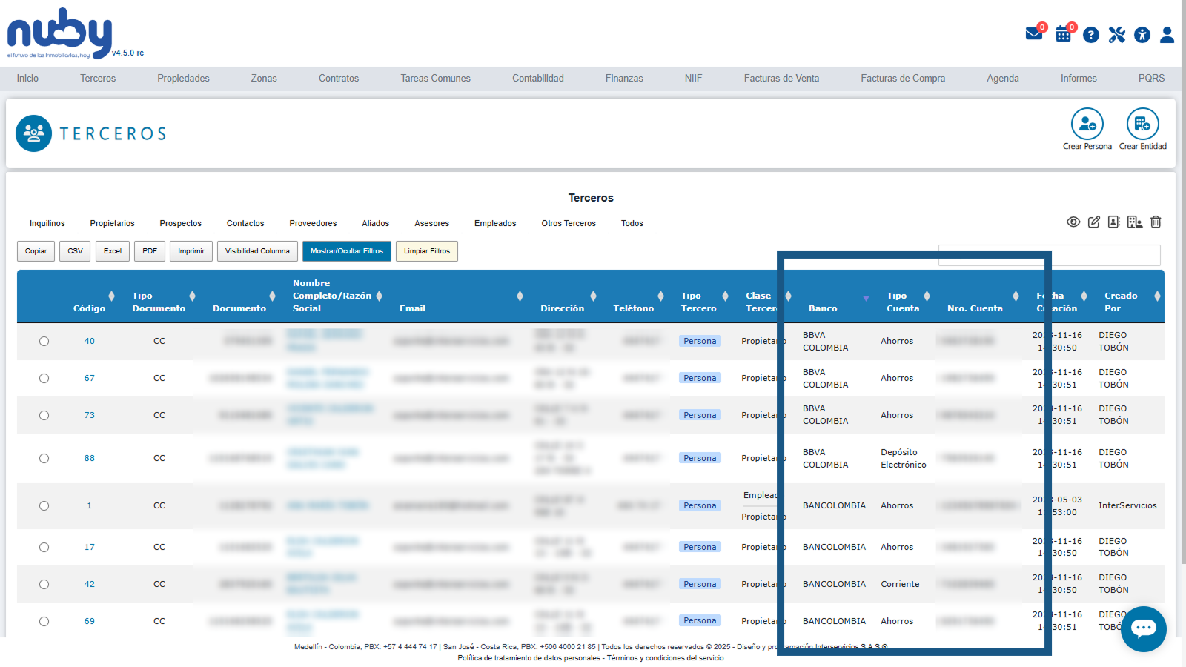This screenshot has height=667, width=1186.
Task: Open the user profile icon
Action: (1167, 35)
